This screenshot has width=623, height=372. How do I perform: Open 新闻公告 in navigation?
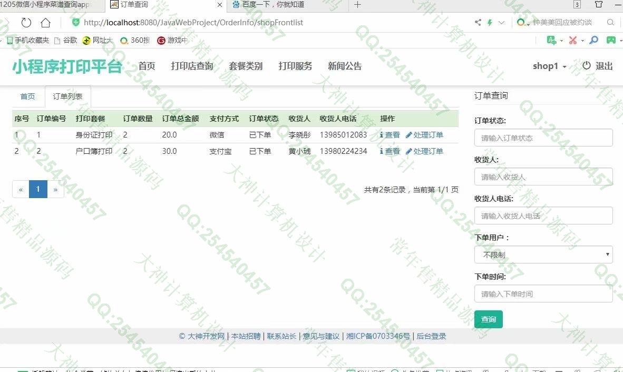click(x=345, y=66)
